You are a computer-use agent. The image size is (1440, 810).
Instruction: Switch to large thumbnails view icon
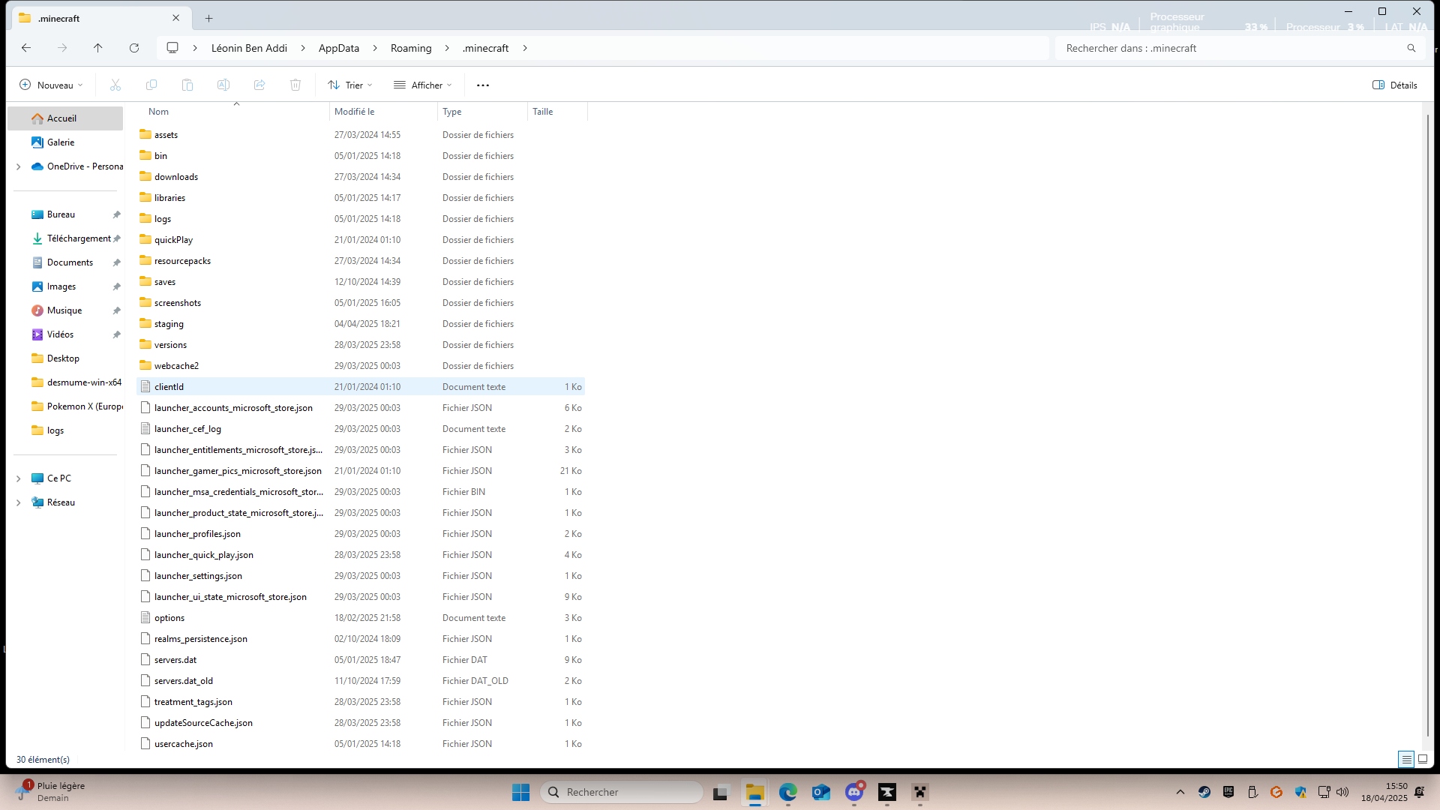click(1423, 760)
